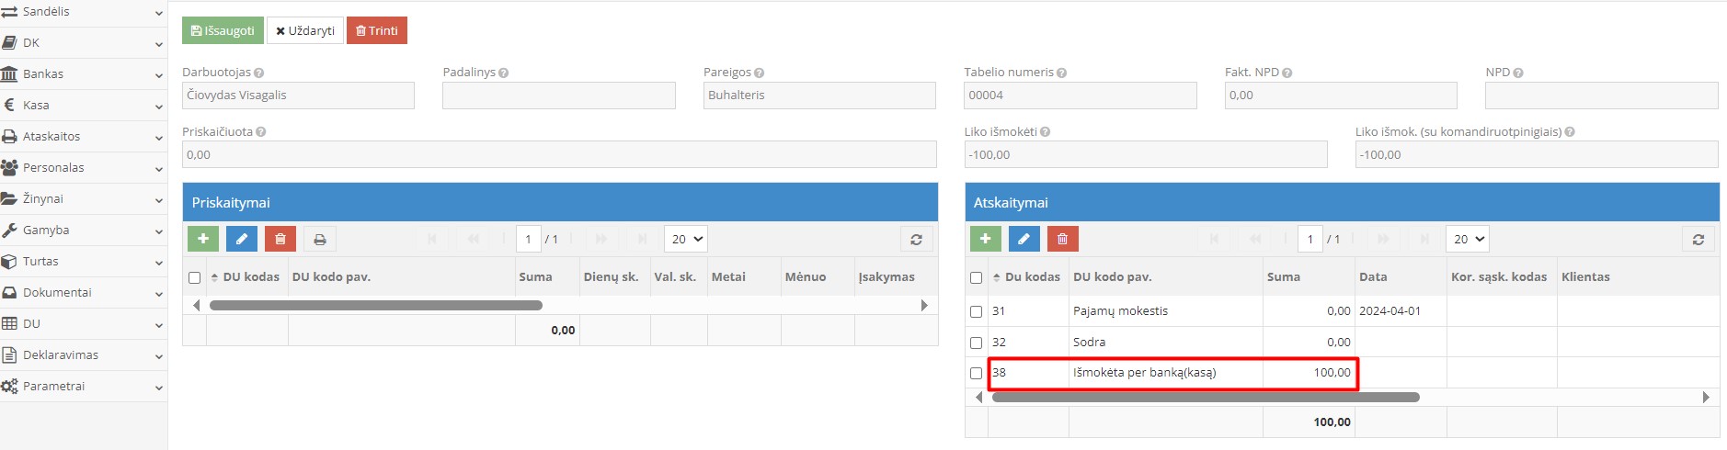Toggle select-all checkbox in Priskaitymai header
Screen dimensions: 1727x450
tap(194, 277)
